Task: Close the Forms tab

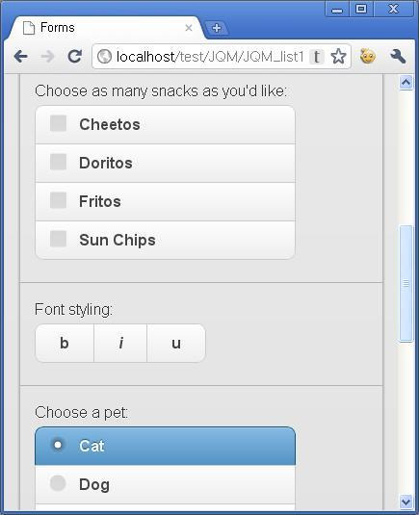Action: (x=189, y=28)
